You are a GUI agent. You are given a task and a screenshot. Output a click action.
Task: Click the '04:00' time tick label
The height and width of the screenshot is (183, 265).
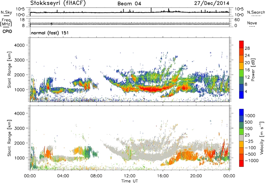pyautogui.click(x=63, y=176)
